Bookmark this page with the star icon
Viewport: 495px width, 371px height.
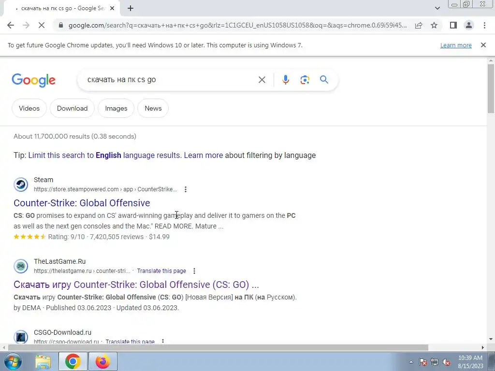point(434,25)
